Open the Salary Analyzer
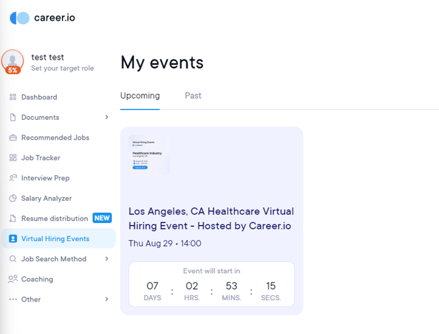Image resolution: width=439 pixels, height=334 pixels. (47, 198)
